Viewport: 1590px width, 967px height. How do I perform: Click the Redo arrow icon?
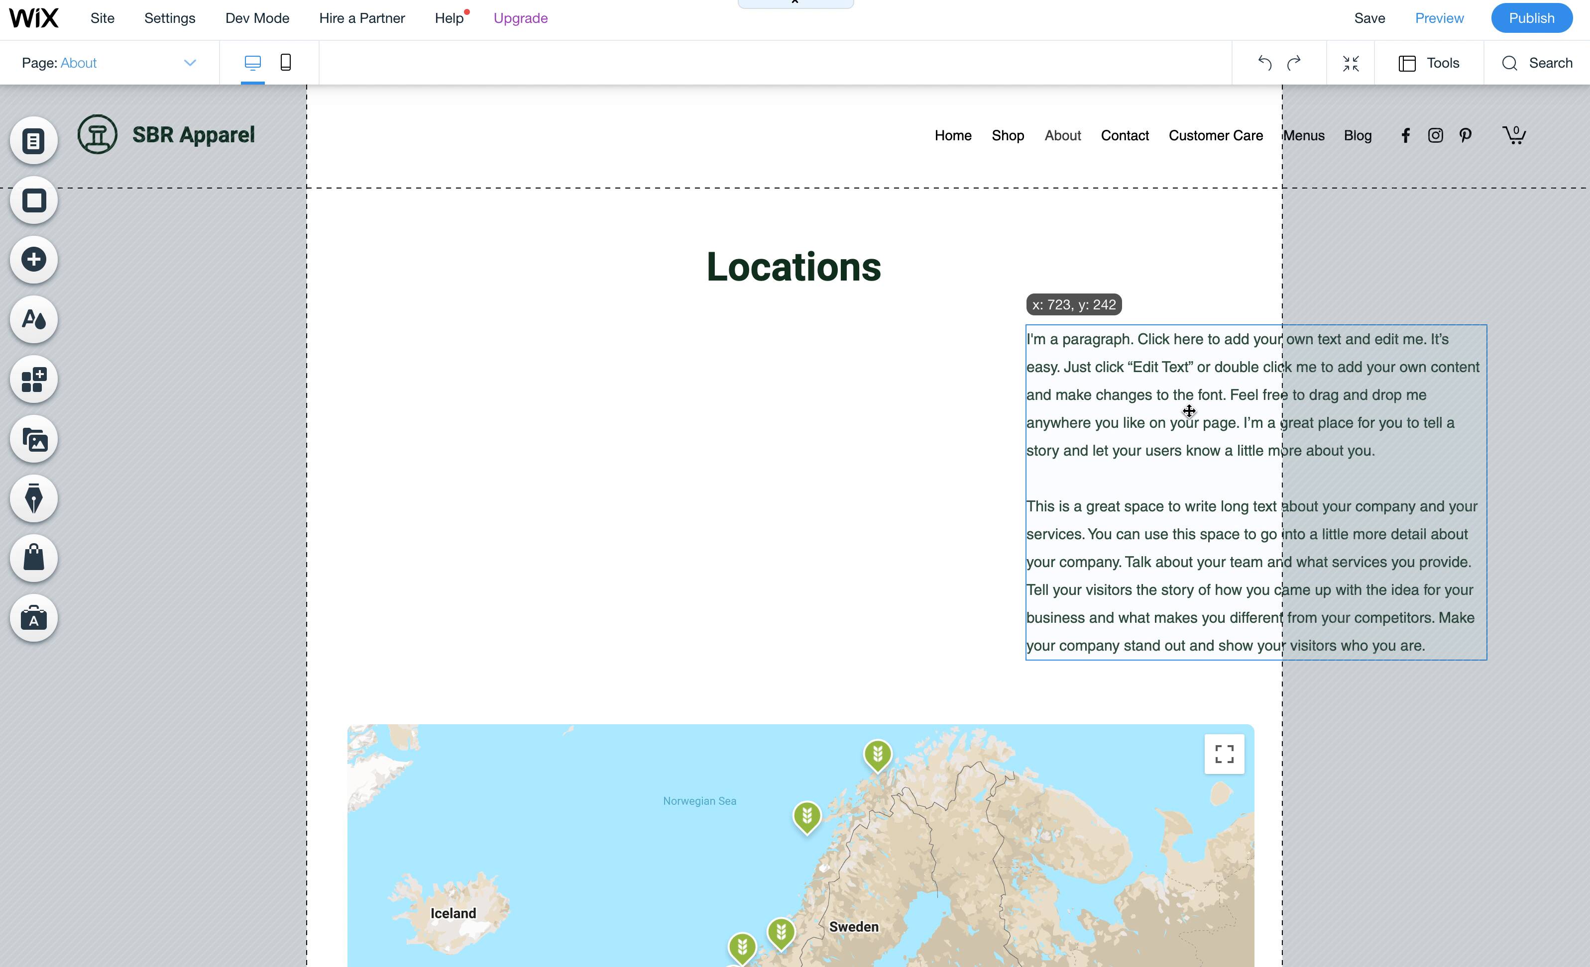tap(1294, 63)
